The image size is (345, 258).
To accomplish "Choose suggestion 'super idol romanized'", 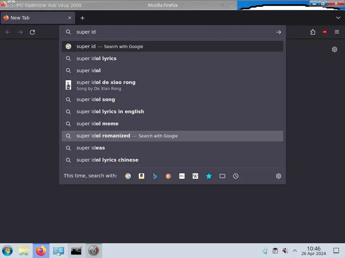I will 172,136.
